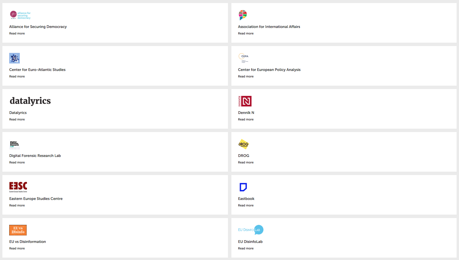The height and width of the screenshot is (260, 459).
Task: Click the Eastern Europe Studies Centre title
Action: click(36, 199)
